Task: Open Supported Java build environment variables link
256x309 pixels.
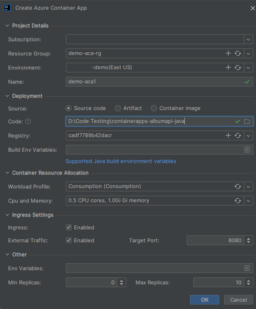Action: coord(121,161)
